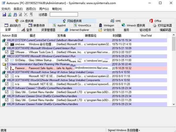176x132 pixels.
Task: Toggle Glary Utilities checkbox under Drive\ShellEx handlers
Action: tap(7, 100)
